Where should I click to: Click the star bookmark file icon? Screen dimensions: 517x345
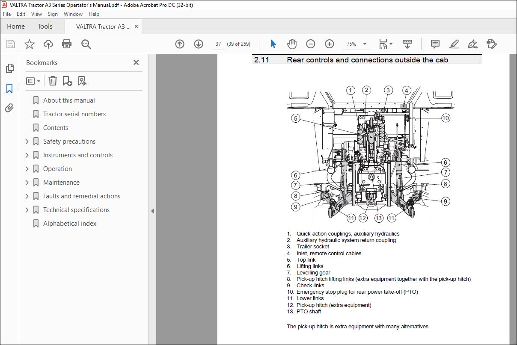click(29, 44)
